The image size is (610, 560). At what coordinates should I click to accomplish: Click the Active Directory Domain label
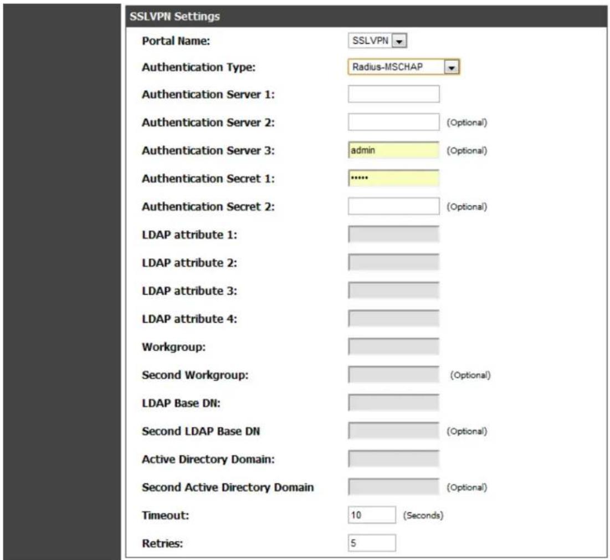pyautogui.click(x=208, y=459)
